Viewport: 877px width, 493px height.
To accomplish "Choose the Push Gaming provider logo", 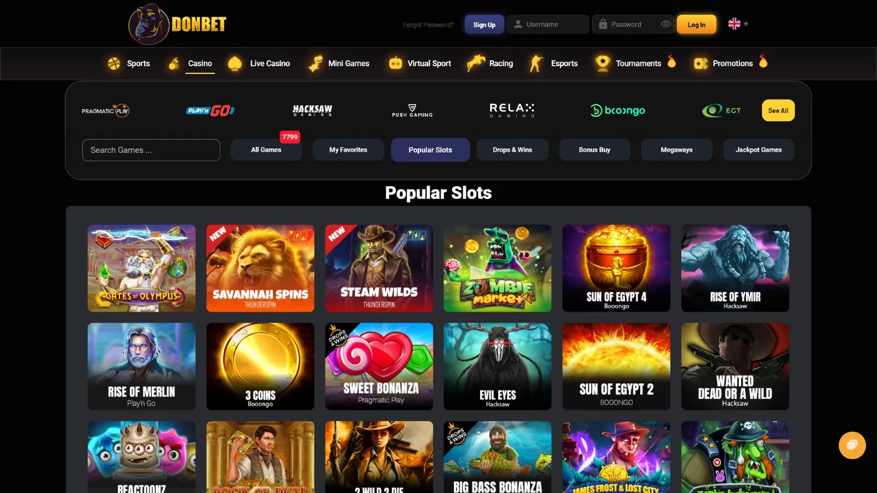I will 412,111.
